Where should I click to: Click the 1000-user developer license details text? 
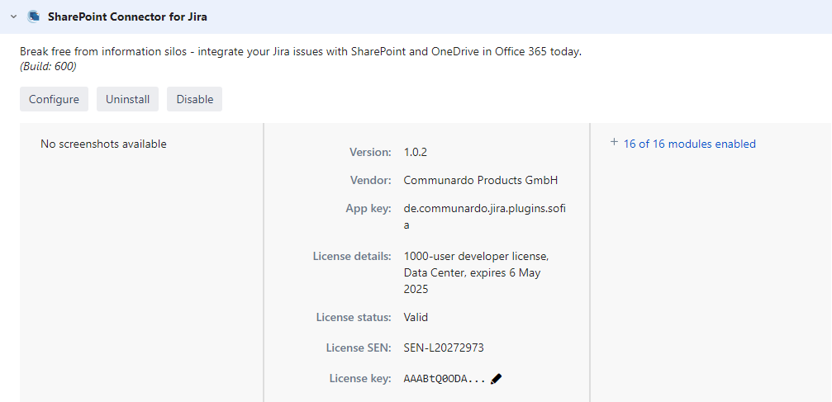click(475, 272)
